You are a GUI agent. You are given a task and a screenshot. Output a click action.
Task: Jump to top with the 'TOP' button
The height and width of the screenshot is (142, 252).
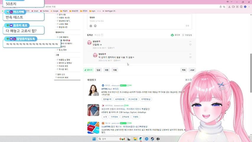[192, 70]
